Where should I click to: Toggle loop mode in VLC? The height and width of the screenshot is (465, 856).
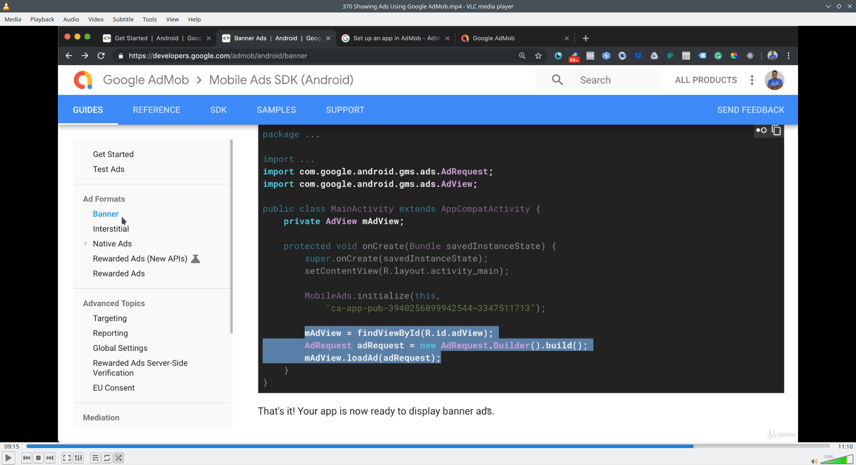coord(107,458)
